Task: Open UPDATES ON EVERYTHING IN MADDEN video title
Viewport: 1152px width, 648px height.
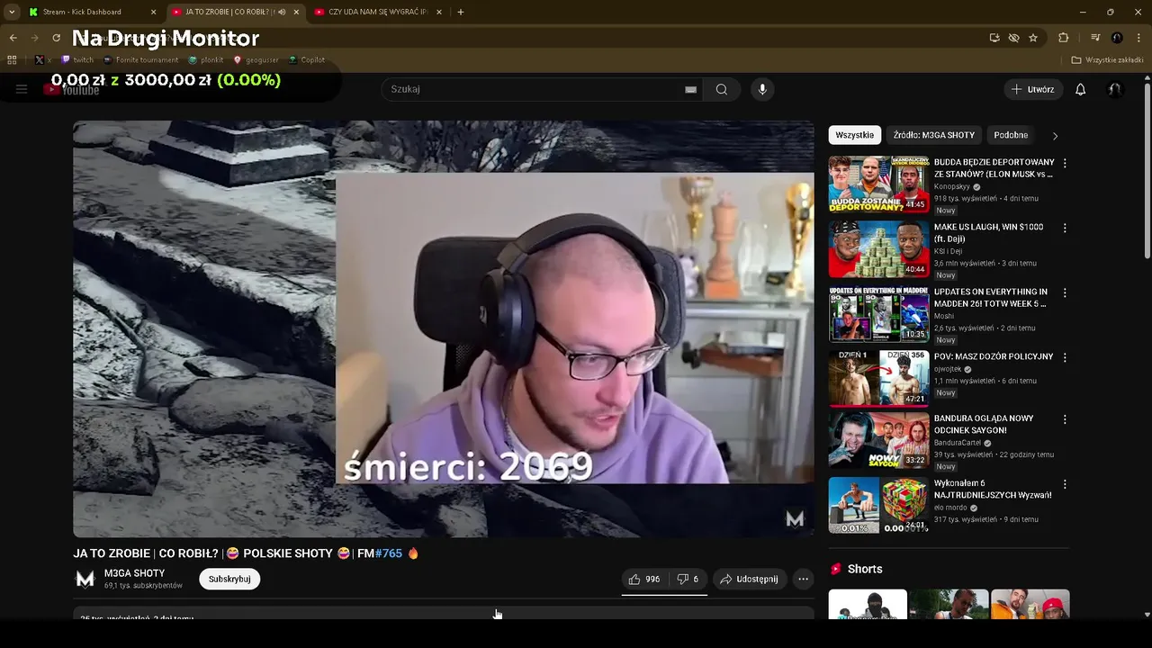Action: click(x=991, y=298)
